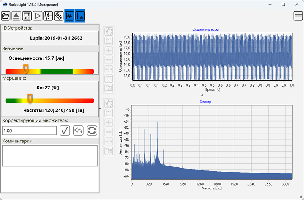Image resolution: width=304 pixels, height=200 pixels.
Task: Take an oscillogram snapshot with the camera icon
Action: click(109, 88)
